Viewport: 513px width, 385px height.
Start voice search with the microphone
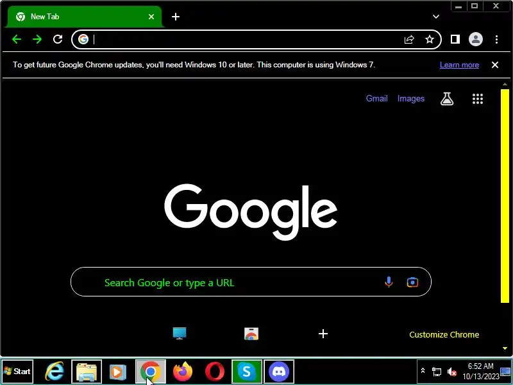[389, 282]
